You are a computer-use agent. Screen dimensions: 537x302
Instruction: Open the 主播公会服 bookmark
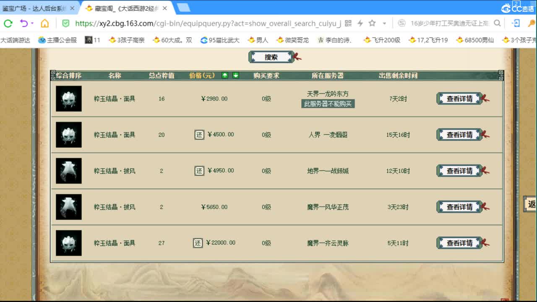[57, 40]
